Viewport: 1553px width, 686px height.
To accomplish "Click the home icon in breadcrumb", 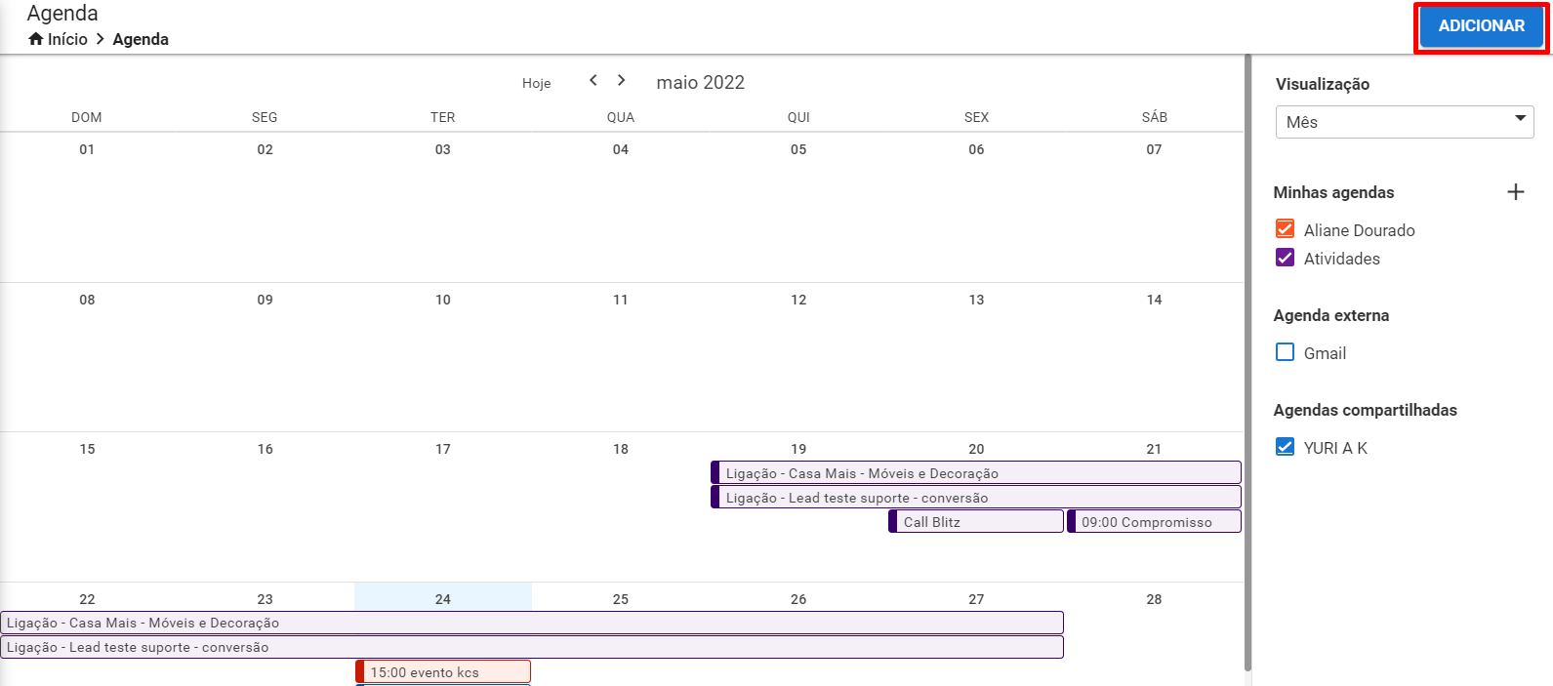I will pyautogui.click(x=36, y=39).
